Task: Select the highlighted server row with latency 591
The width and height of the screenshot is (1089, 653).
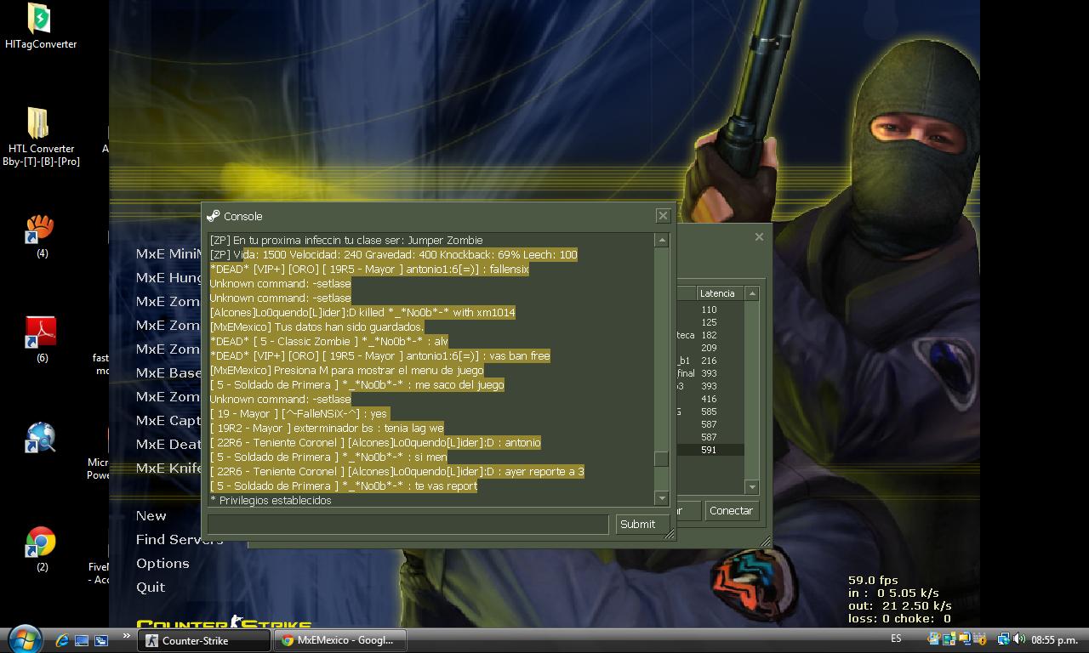Action: [x=710, y=450]
